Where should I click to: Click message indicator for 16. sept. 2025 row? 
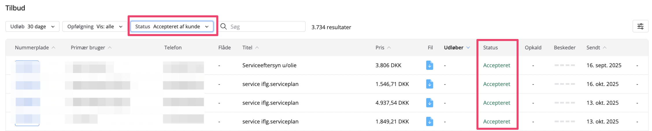pyautogui.click(x=564, y=65)
